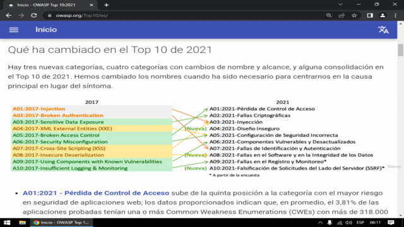The image size is (404, 227).
Task: Click A02:2017-Broken Authentication row
Action: (x=92, y=115)
